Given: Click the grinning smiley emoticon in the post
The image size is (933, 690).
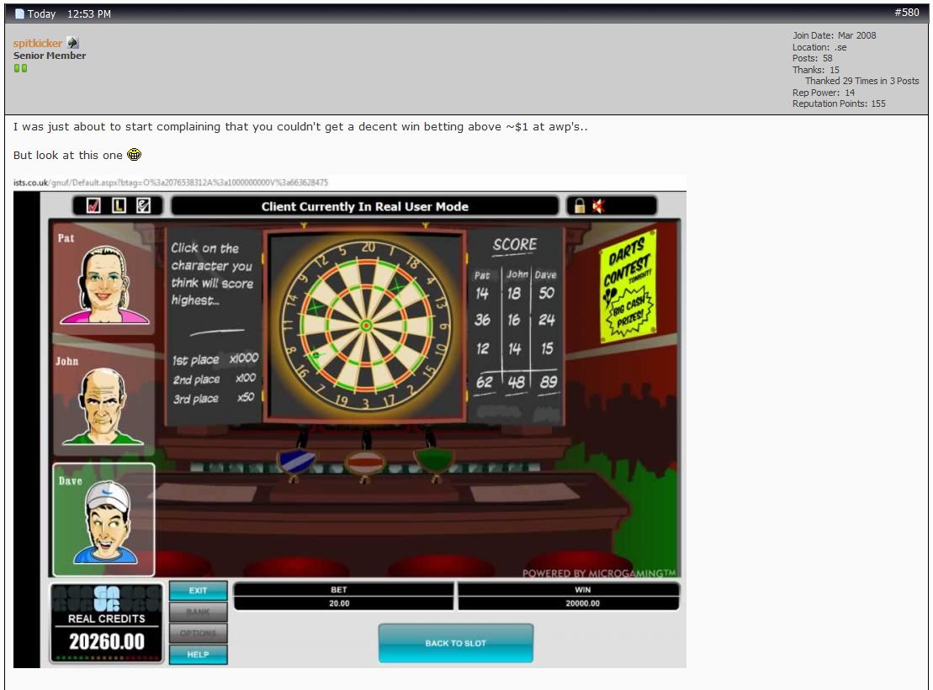Looking at the screenshot, I should pos(135,155).
